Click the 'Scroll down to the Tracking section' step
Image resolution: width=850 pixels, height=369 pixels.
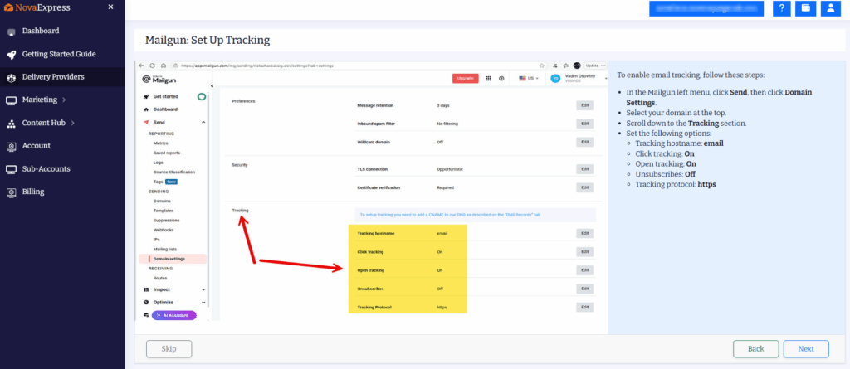coord(686,123)
